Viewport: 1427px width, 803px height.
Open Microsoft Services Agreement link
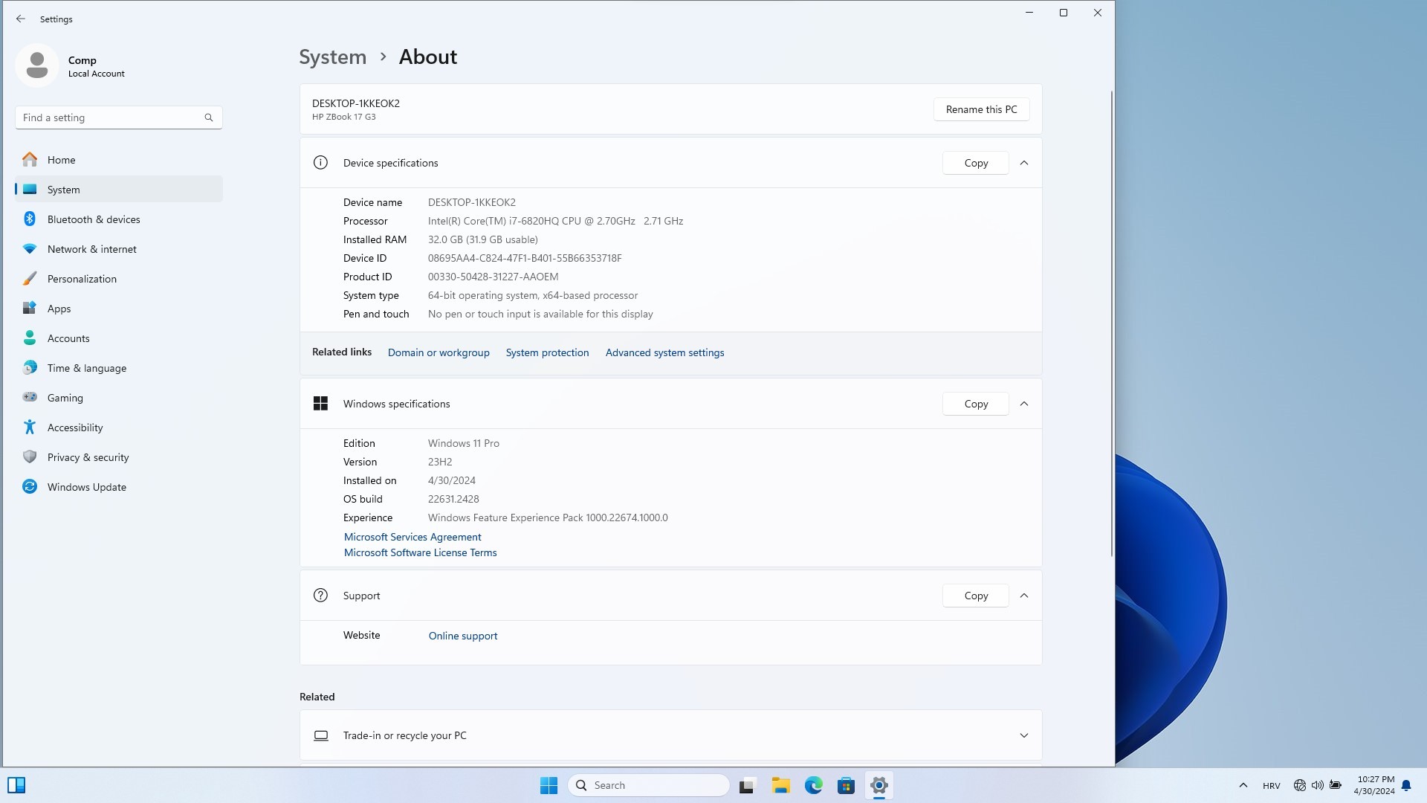click(x=412, y=537)
